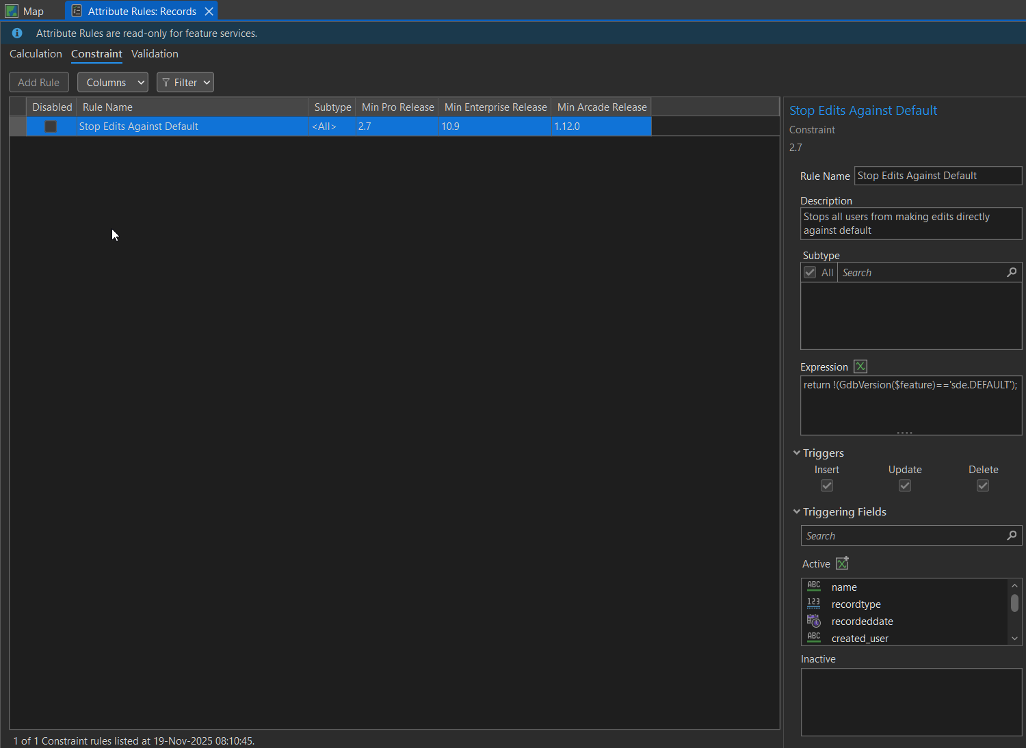Toggle the Delete trigger checkbox
This screenshot has height=748, width=1026.
(x=983, y=485)
